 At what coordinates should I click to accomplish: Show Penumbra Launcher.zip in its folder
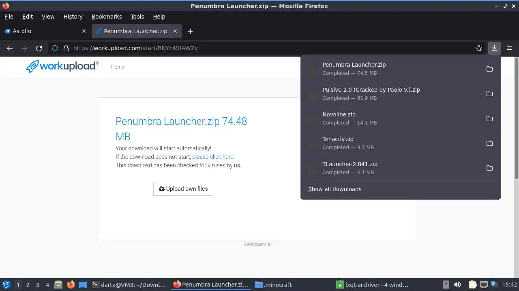(x=489, y=69)
